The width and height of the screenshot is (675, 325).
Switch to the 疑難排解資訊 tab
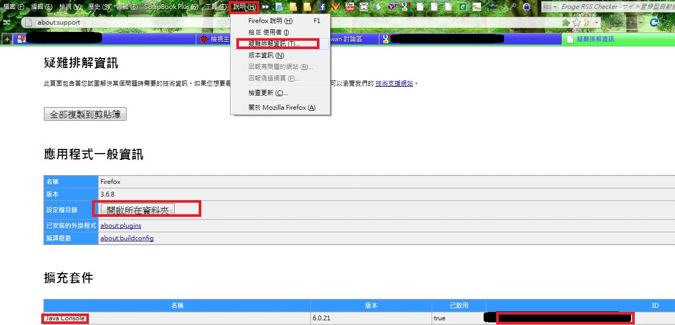pyautogui.click(x=595, y=39)
